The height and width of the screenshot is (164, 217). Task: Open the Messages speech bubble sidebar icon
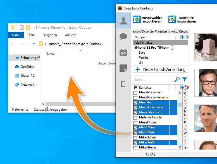[123, 36]
